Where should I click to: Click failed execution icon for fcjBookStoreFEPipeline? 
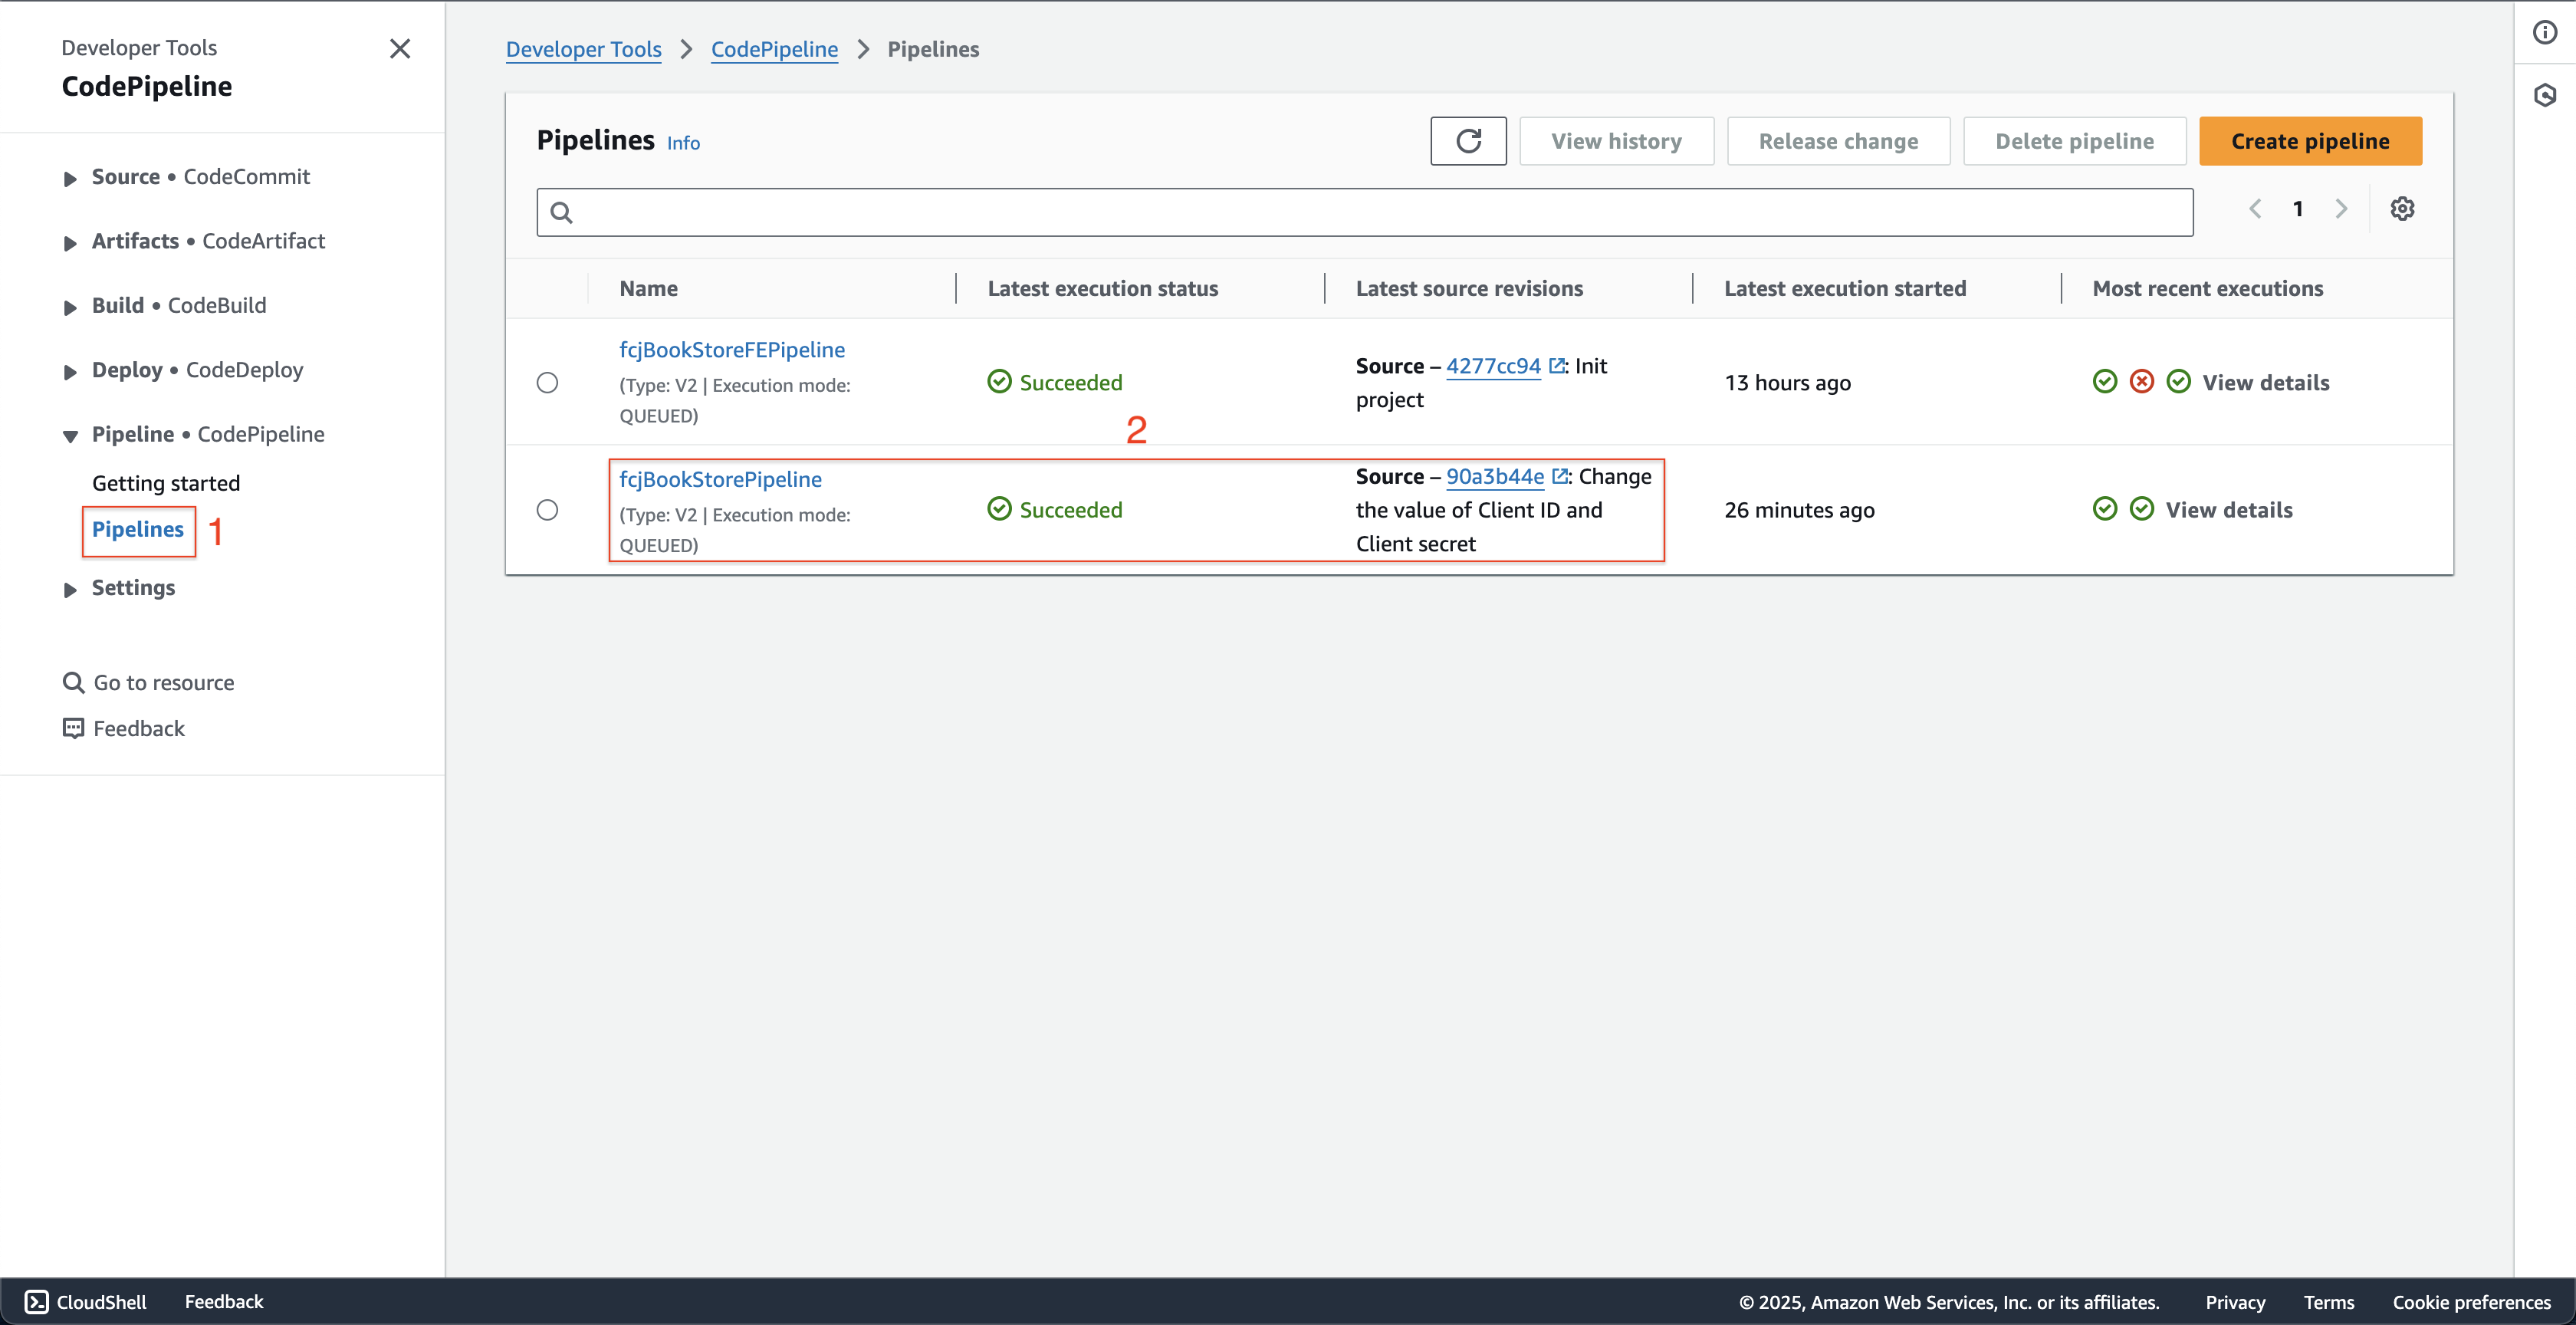(2141, 382)
